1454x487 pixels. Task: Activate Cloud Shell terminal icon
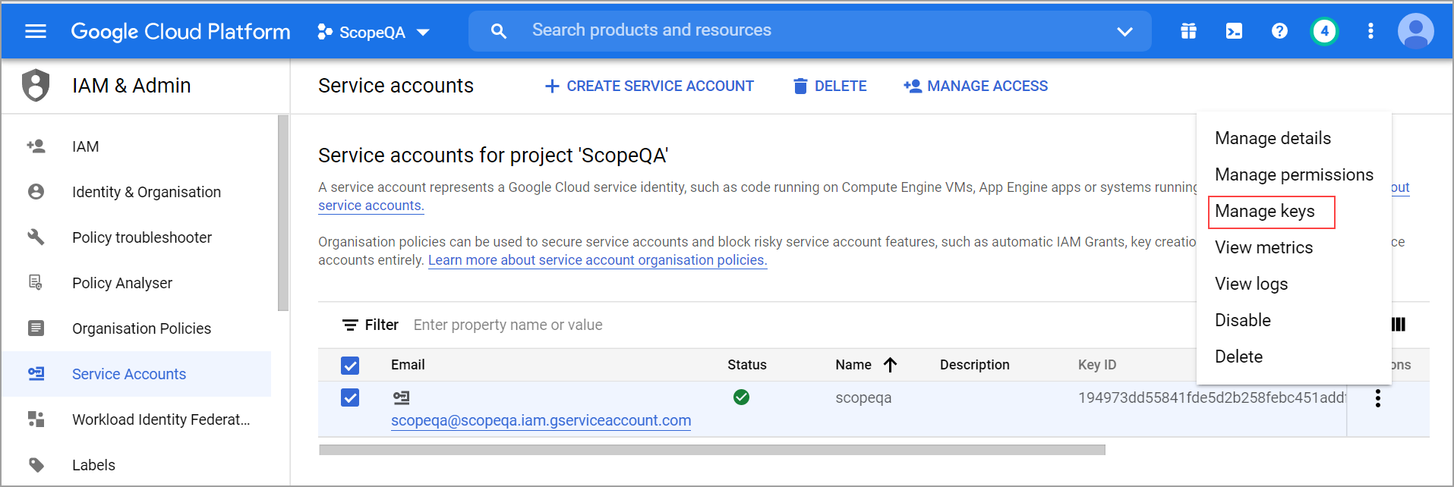[x=1234, y=31]
